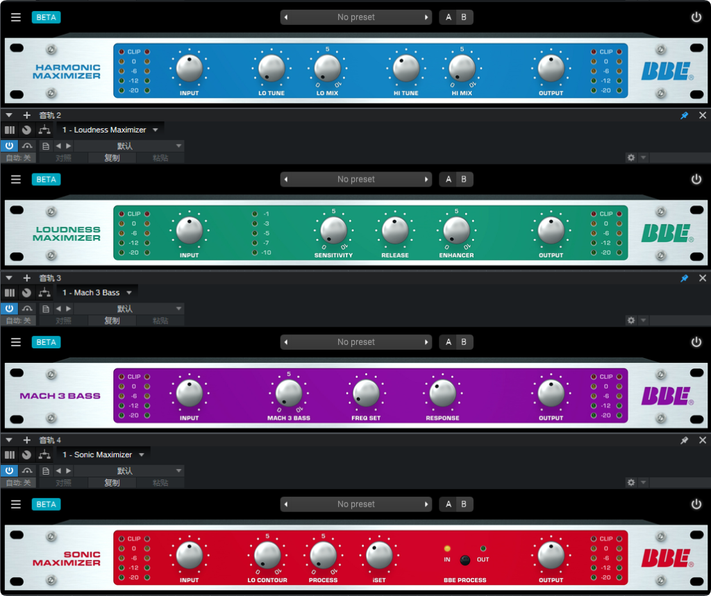Image resolution: width=711 pixels, height=596 pixels.
Task: Open the 1 - Sonic Maximizer dropdown
Action: click(103, 454)
